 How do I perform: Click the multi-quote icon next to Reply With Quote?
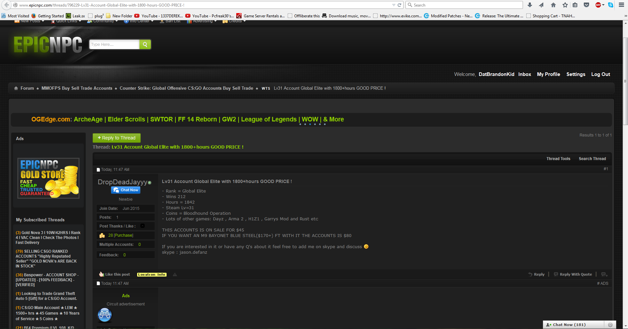point(604,274)
